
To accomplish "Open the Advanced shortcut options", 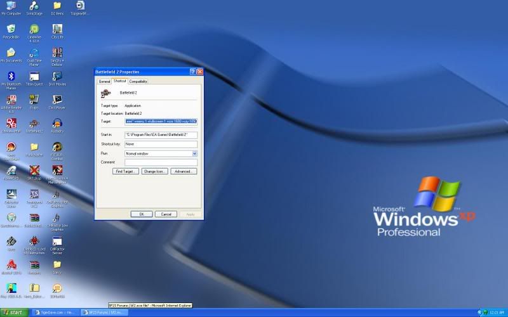I will click(184, 171).
